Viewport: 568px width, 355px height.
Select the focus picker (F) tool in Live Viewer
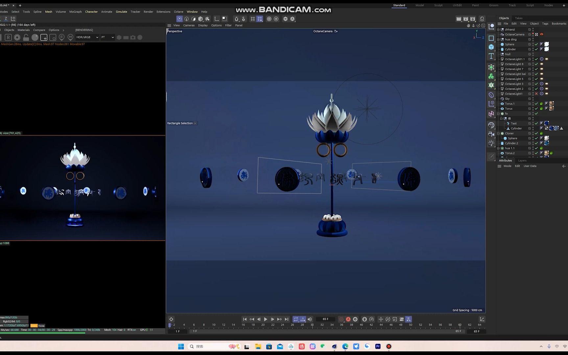(x=61, y=37)
